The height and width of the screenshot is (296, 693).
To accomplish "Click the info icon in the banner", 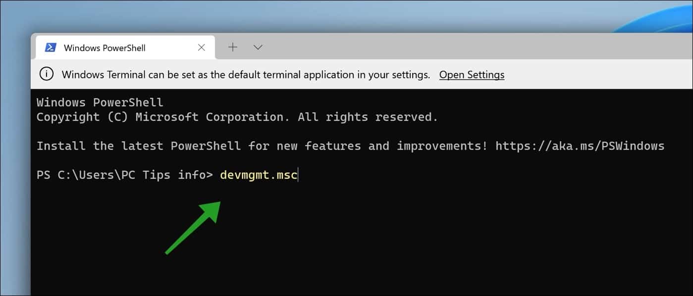I will [46, 74].
